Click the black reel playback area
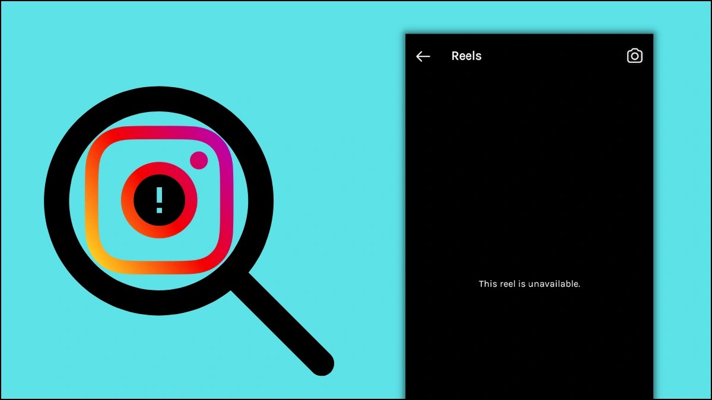 [528, 178]
